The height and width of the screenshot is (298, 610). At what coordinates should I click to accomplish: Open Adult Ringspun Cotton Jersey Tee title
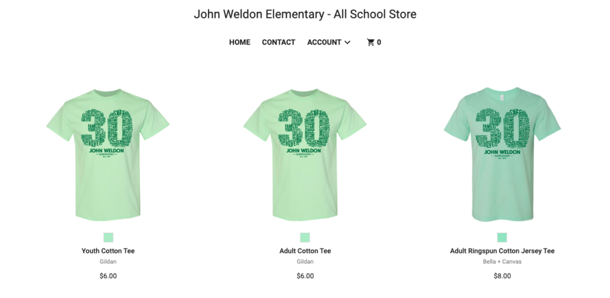click(x=502, y=251)
